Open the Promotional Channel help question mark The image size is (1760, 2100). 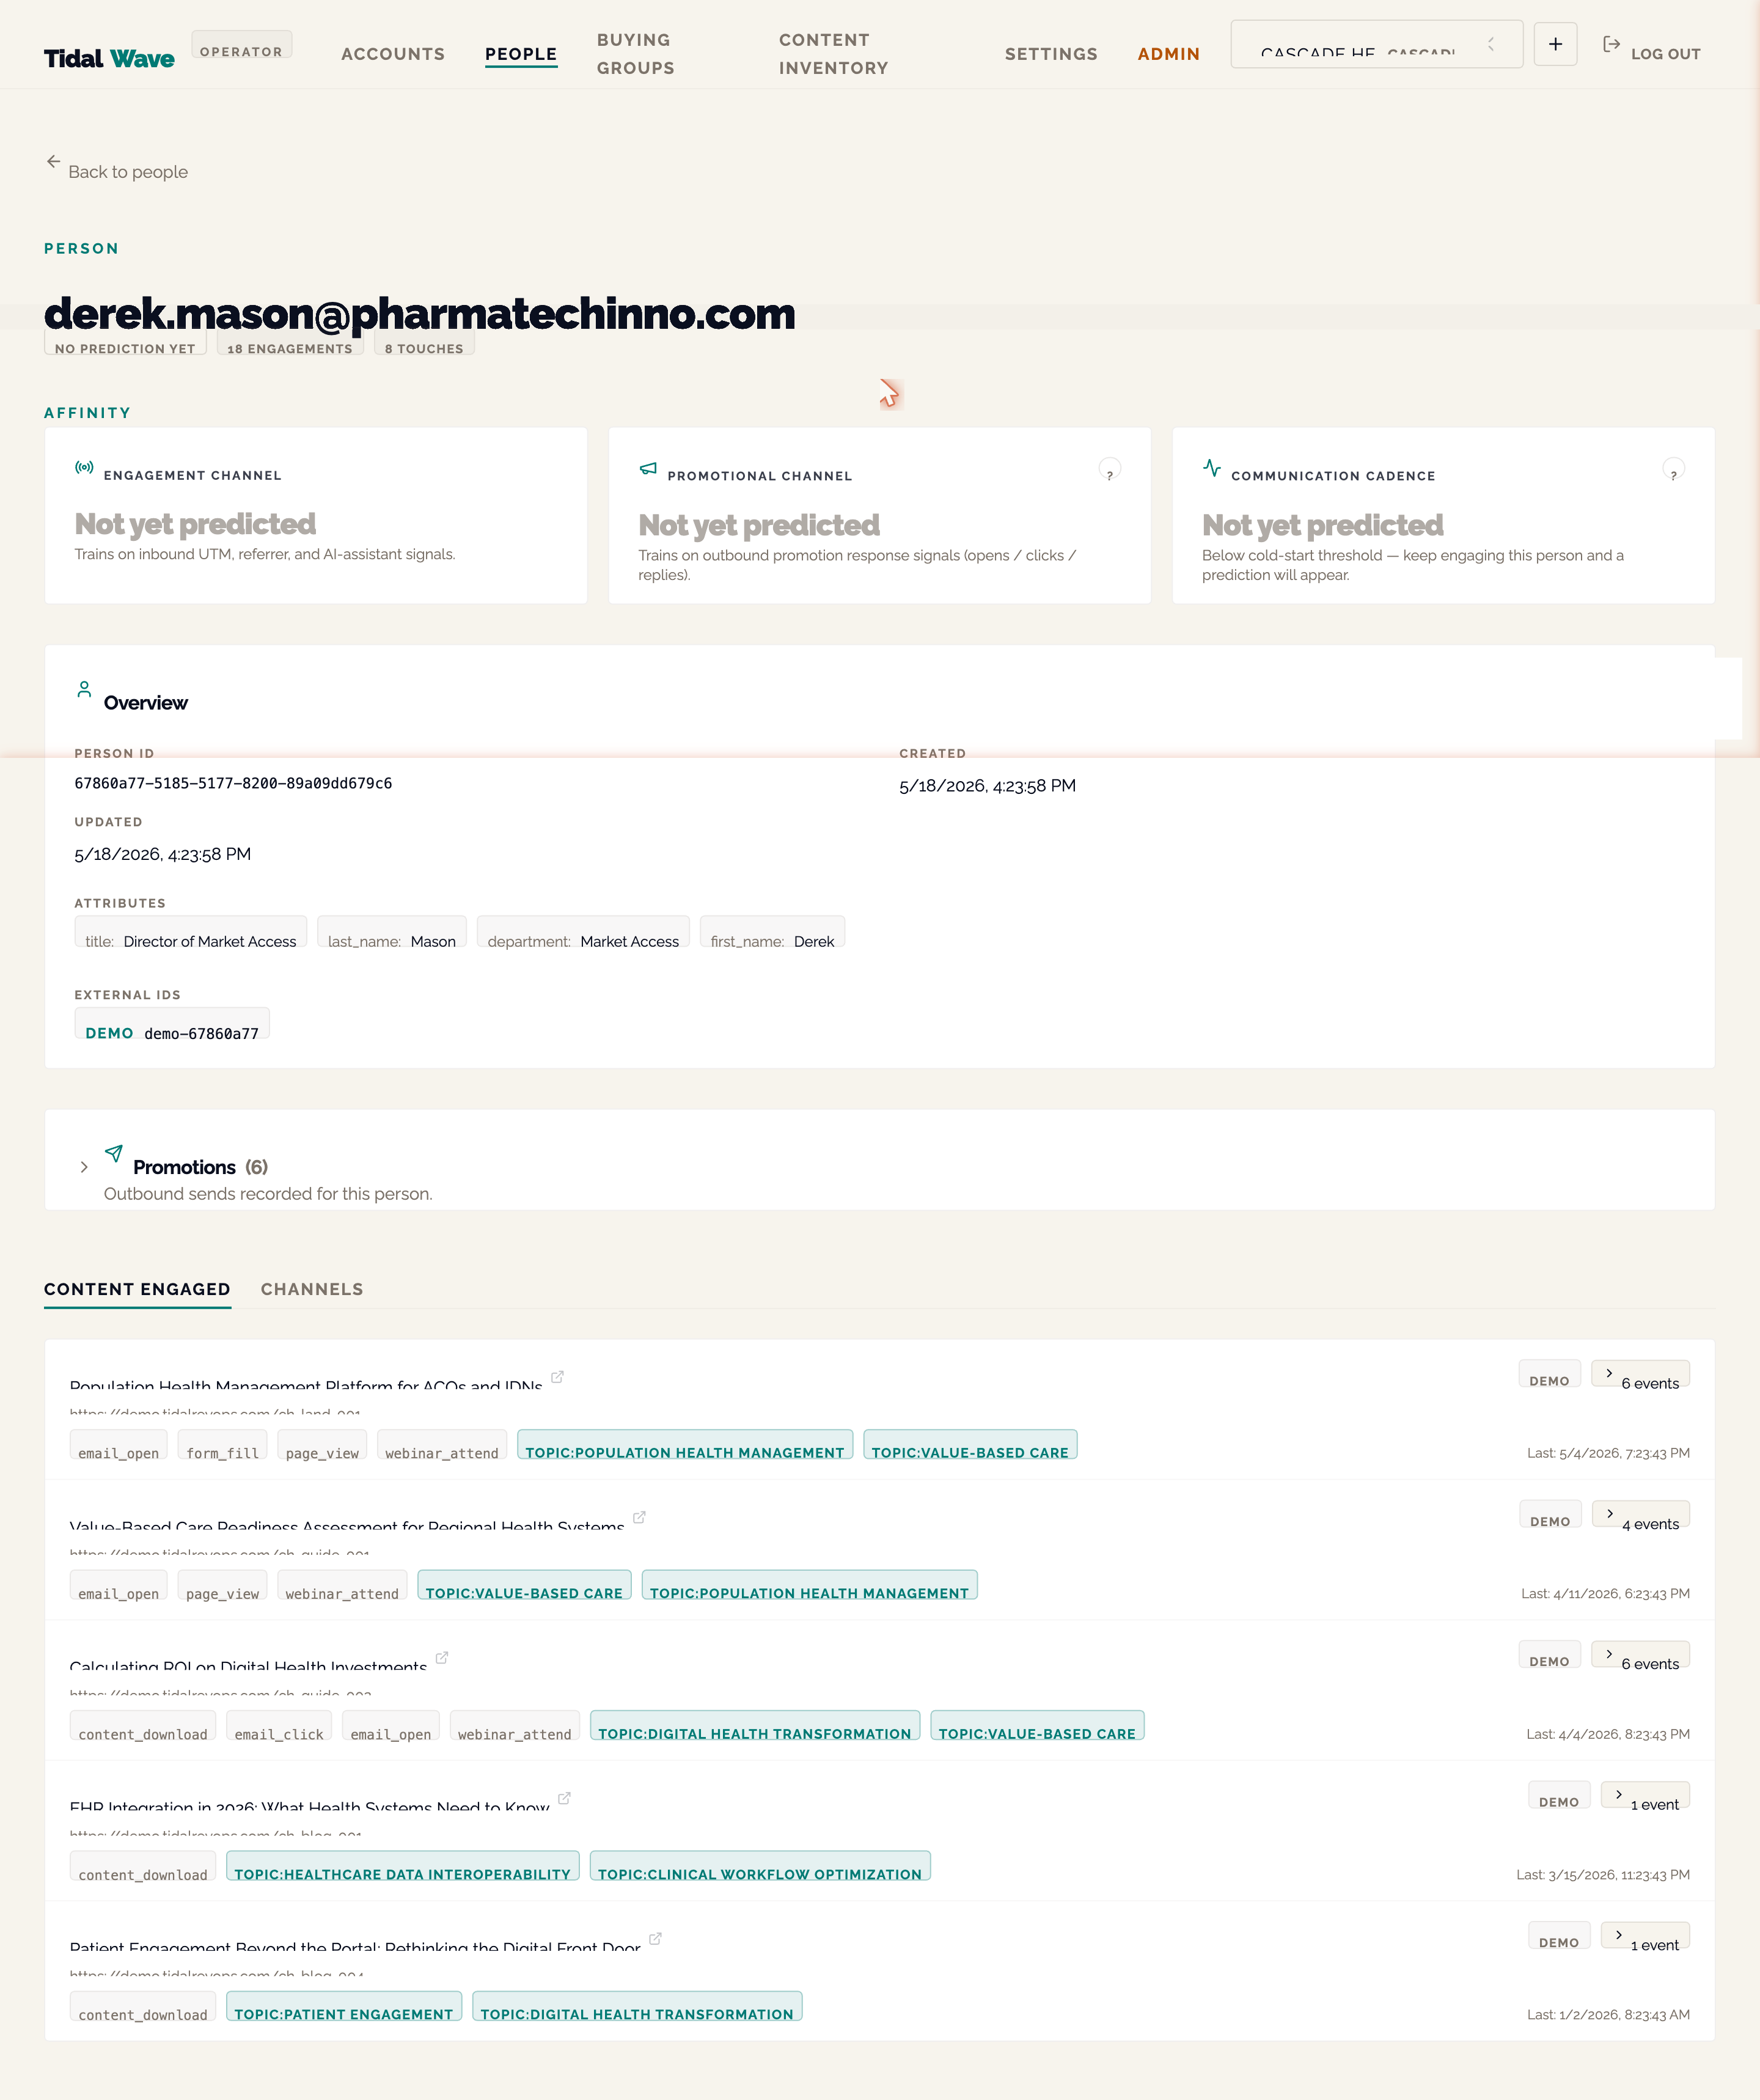click(1110, 469)
